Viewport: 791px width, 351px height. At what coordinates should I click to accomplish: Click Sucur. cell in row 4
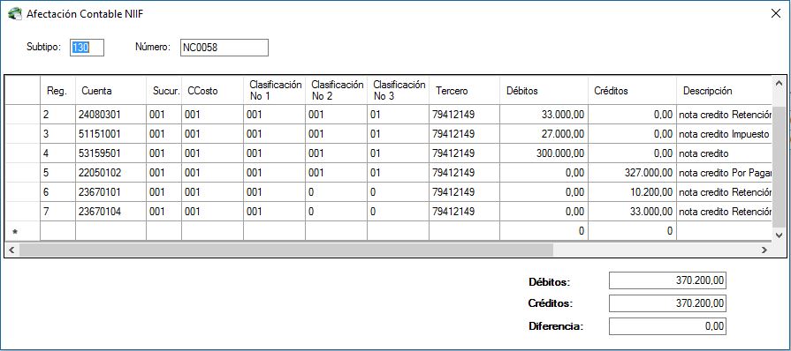pyautogui.click(x=164, y=153)
